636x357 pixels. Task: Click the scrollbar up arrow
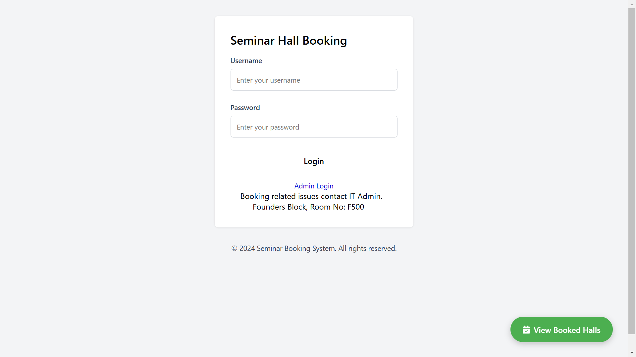(x=632, y=4)
